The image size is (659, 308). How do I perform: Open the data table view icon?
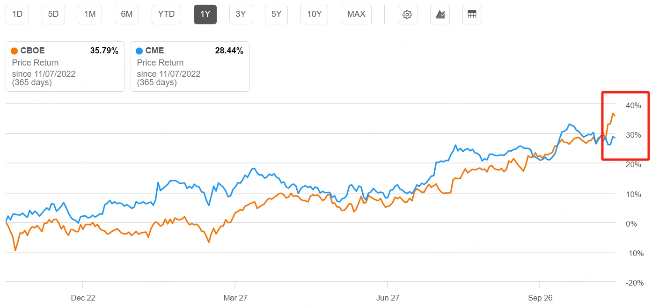tap(472, 15)
